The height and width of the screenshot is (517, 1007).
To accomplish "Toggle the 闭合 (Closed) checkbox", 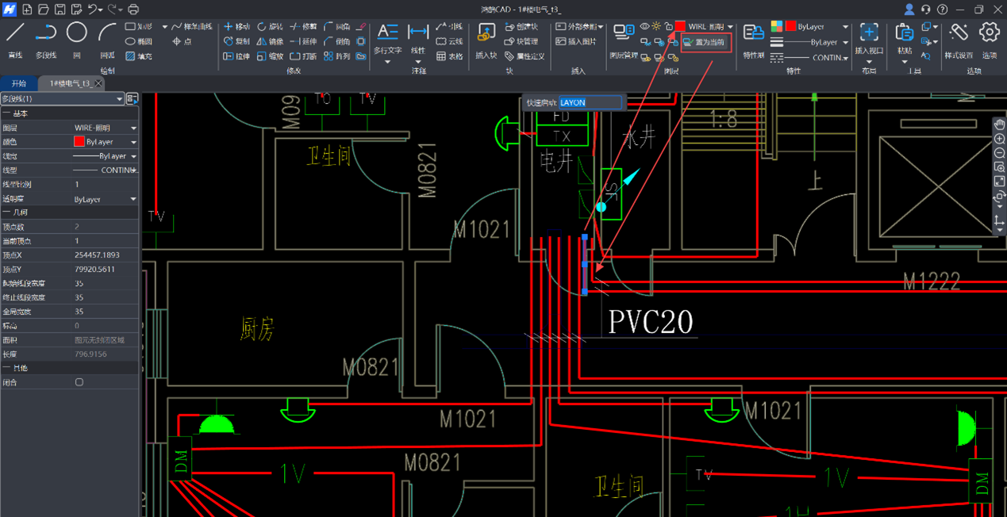I will 79,382.
